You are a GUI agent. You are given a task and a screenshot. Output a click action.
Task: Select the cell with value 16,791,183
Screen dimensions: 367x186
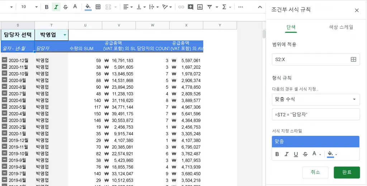[x=119, y=60]
